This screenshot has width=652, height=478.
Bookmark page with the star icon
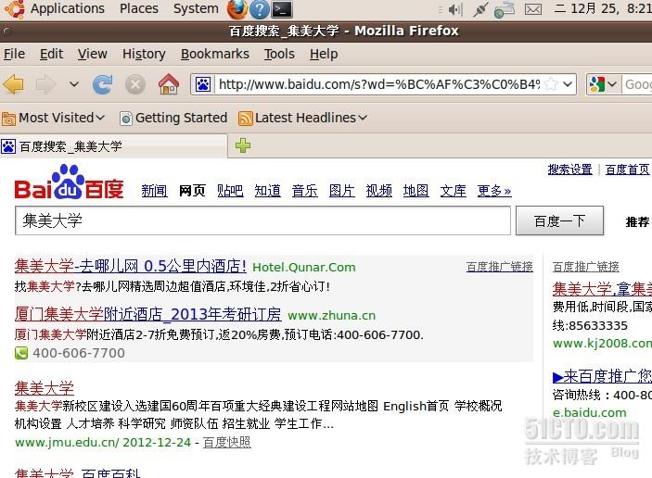coord(551,84)
